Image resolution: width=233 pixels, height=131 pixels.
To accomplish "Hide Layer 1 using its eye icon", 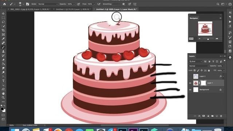I will [x=190, y=83].
